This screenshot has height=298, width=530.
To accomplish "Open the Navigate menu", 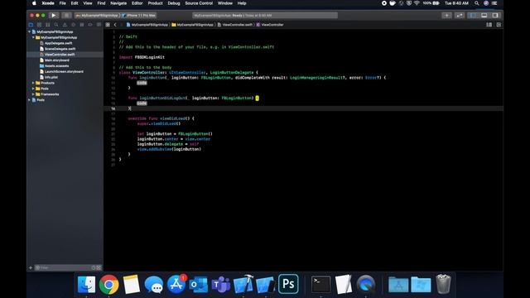I will 118,3.
